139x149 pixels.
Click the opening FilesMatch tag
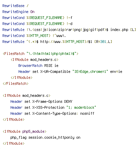pyautogui.click(x=41, y=54)
